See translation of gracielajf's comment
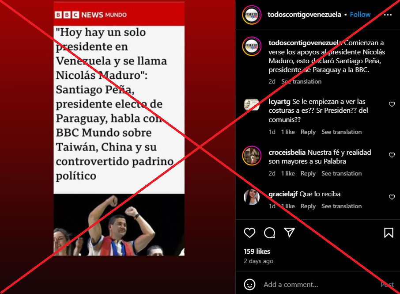 click(341, 206)
